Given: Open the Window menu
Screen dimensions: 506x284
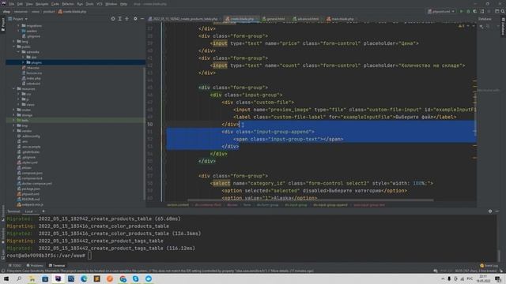Looking at the screenshot, I should [x=111, y=4].
